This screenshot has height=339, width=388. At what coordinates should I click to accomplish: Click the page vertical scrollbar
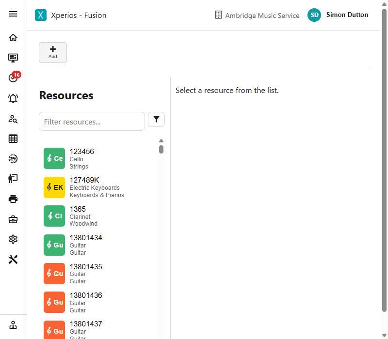384,161
